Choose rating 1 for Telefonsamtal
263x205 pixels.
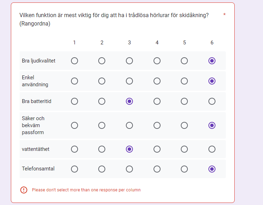[74, 169]
